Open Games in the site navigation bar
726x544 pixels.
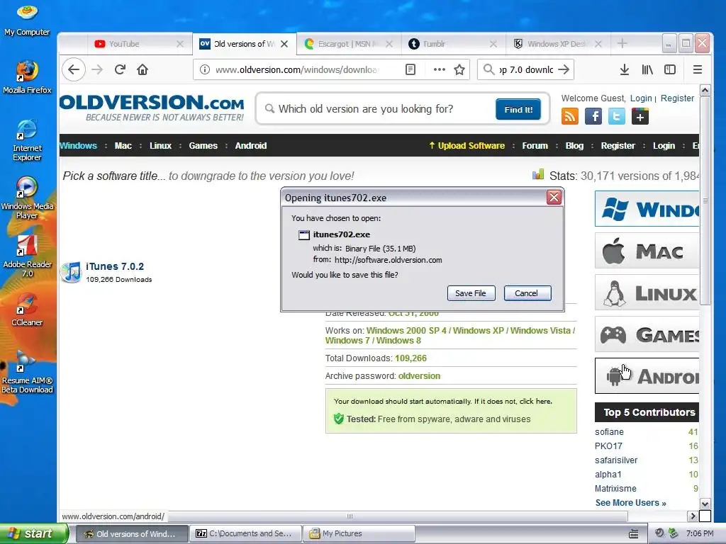pyautogui.click(x=203, y=146)
